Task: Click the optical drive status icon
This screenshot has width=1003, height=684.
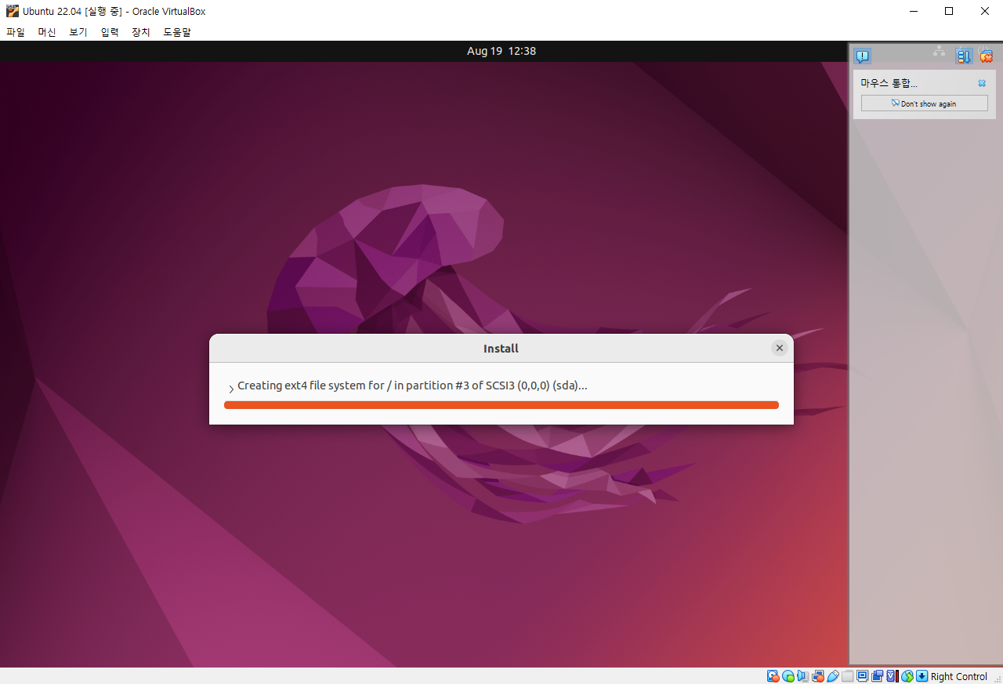Action: tap(788, 676)
